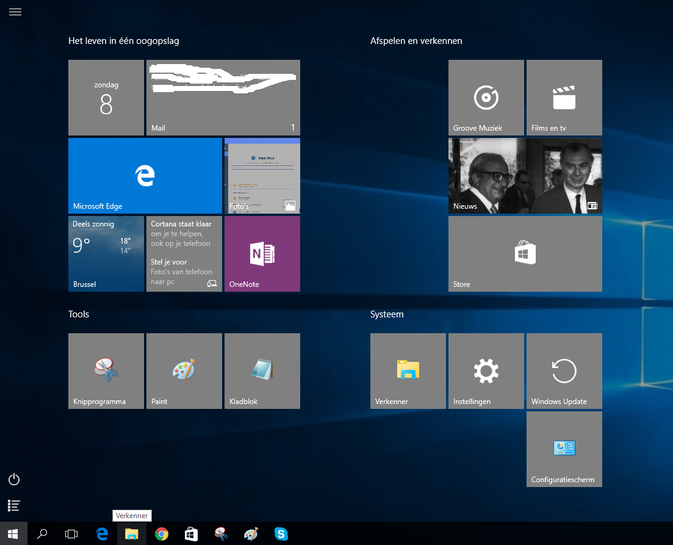
Task: Select the 'Het leven in één oogopslag' group title
Action: [x=124, y=41]
